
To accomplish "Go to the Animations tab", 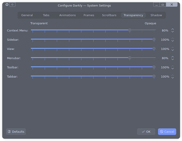I will tap(67, 15).
